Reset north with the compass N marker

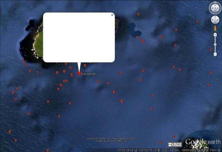215,2
